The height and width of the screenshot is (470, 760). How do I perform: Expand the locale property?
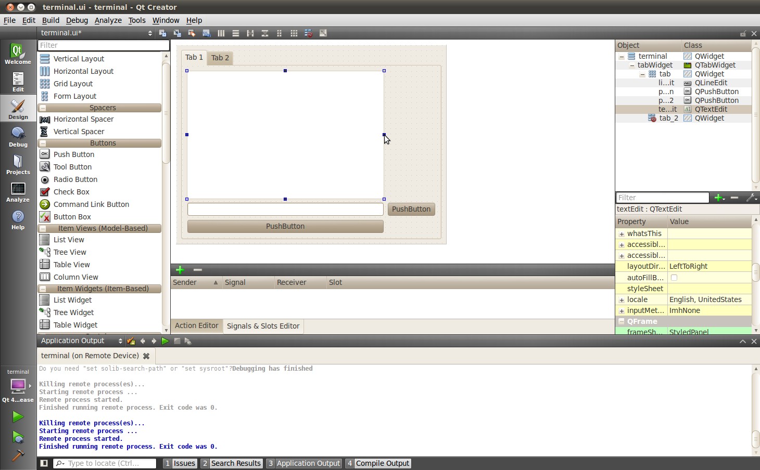[622, 300]
